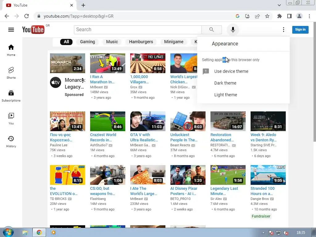Open History from the sidebar
Viewport: 316px width, 237px height.
(11, 141)
